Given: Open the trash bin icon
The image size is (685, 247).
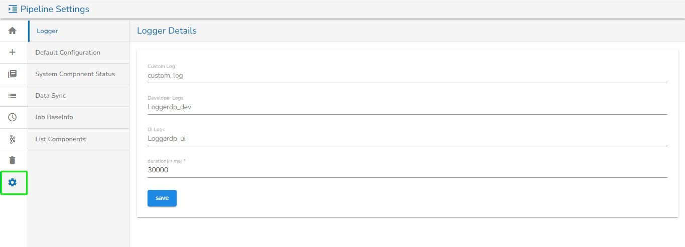Looking at the screenshot, I should pyautogui.click(x=13, y=160).
